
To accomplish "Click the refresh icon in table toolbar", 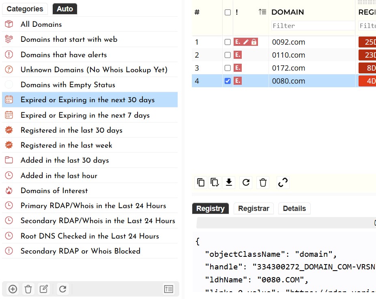I will pyautogui.click(x=246, y=183).
